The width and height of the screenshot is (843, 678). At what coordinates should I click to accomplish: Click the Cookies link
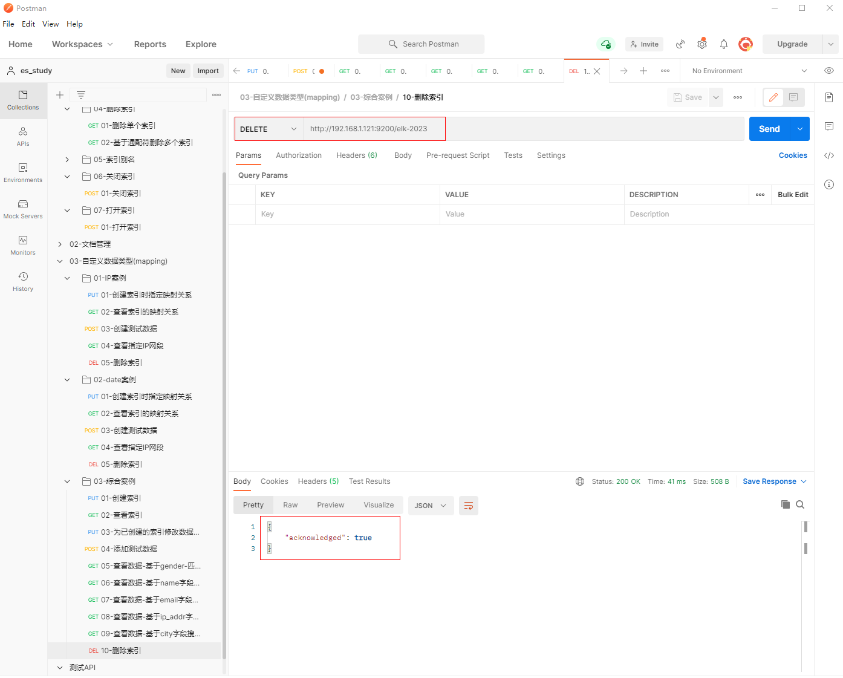[793, 155]
